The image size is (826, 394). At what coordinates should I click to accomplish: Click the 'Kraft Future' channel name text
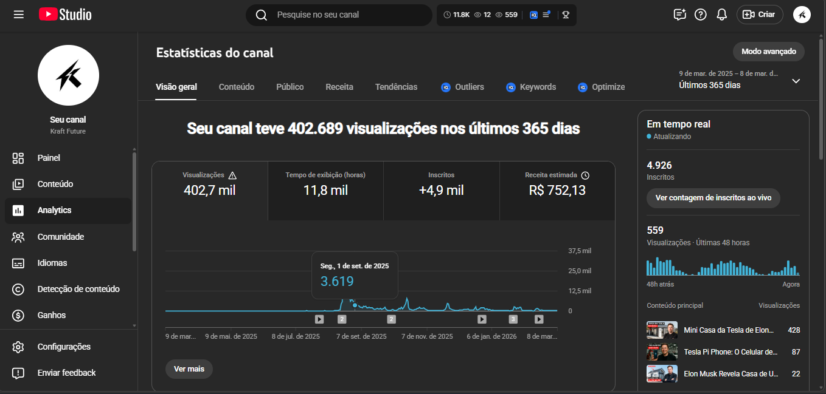[x=68, y=131]
